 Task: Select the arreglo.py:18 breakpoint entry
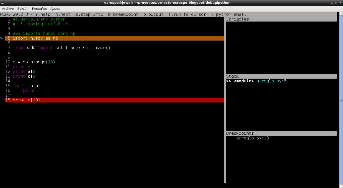252,138
